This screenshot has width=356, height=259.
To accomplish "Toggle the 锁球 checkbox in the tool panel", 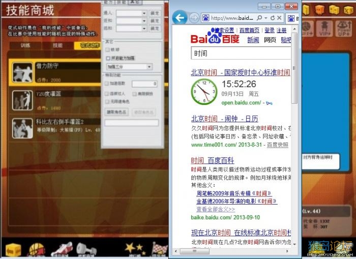I will 108,49.
